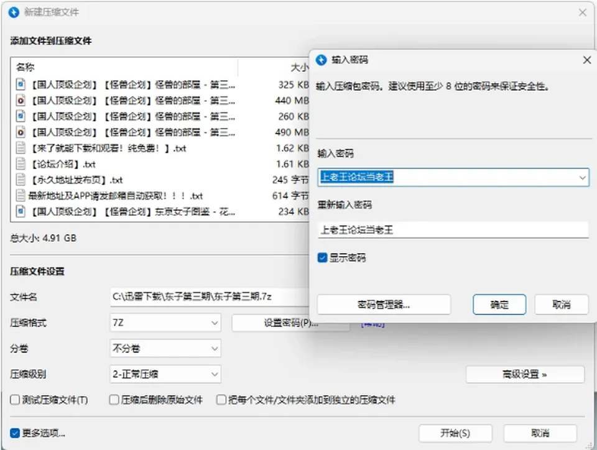Confirm the password with 确定

click(x=499, y=305)
